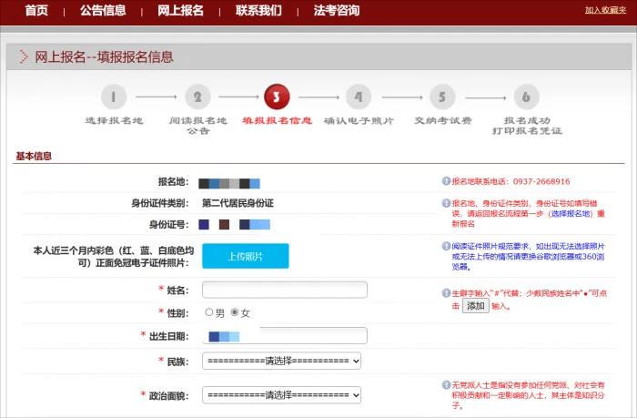Click info icon beside 生僻字输入 hint
637x418 pixels.
tap(446, 293)
